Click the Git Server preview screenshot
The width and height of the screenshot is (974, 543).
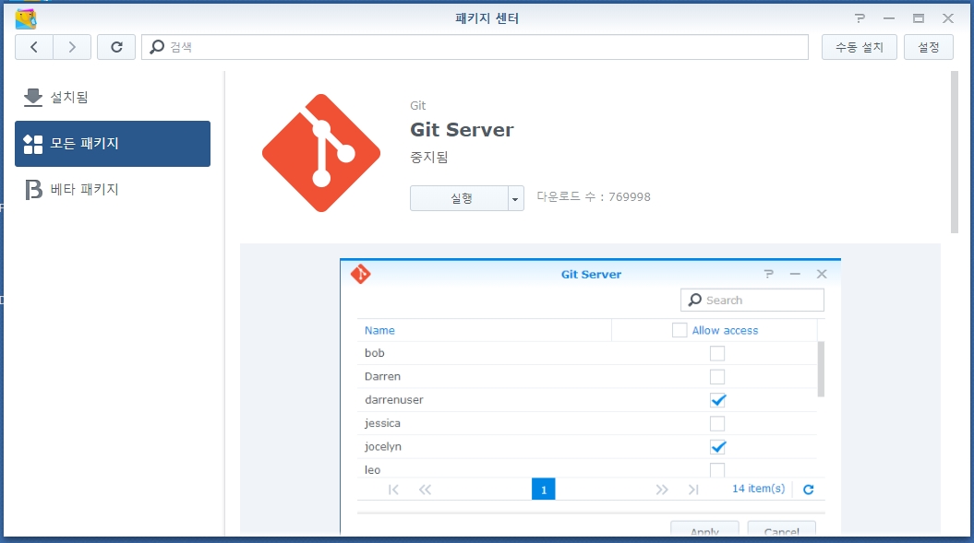pyautogui.click(x=590, y=396)
